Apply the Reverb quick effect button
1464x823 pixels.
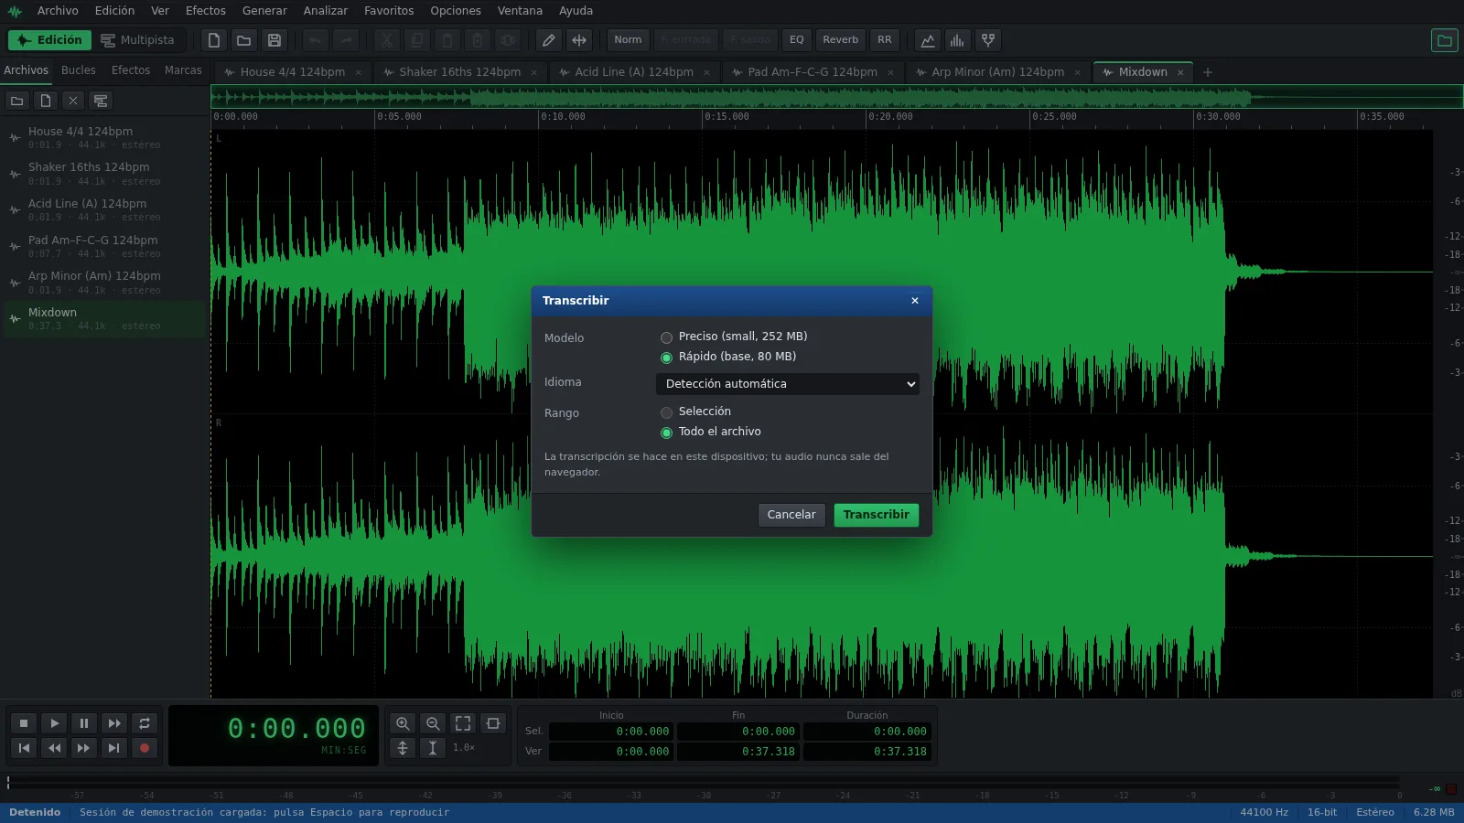(840, 40)
